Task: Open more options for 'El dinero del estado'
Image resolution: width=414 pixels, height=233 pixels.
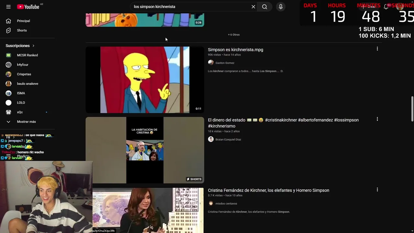Action: (377, 119)
